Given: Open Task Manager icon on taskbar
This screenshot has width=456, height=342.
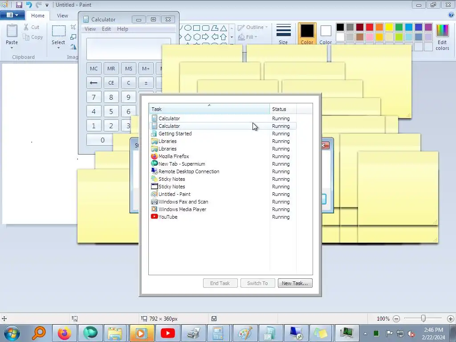Looking at the screenshot, I should point(346,333).
